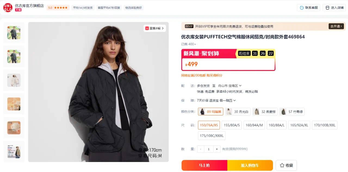Open customer service chat via 联系客服
Image resolution: width=348 pixels, height=172 pixels.
(x=309, y=8)
